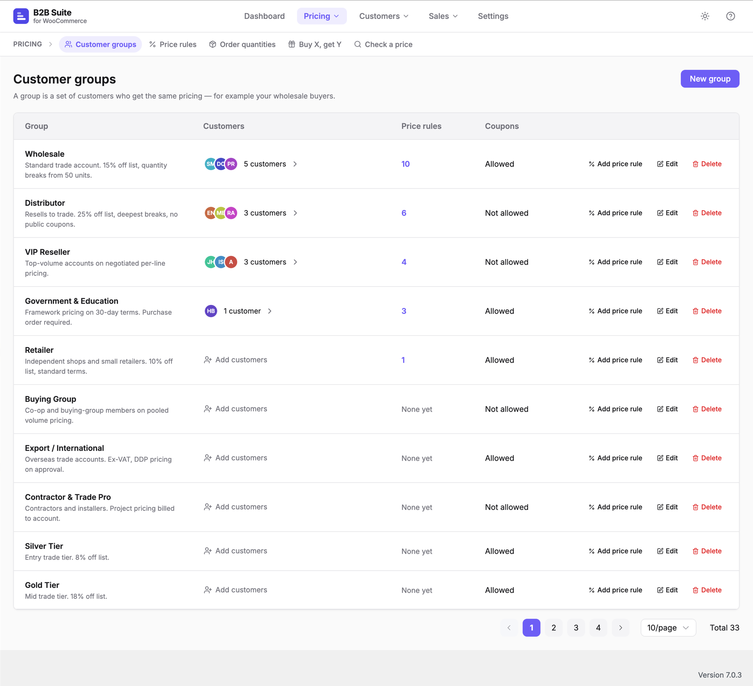Click the SM avatar in the Wholesale row
Viewport: 753px width, 686px height.
coord(210,164)
